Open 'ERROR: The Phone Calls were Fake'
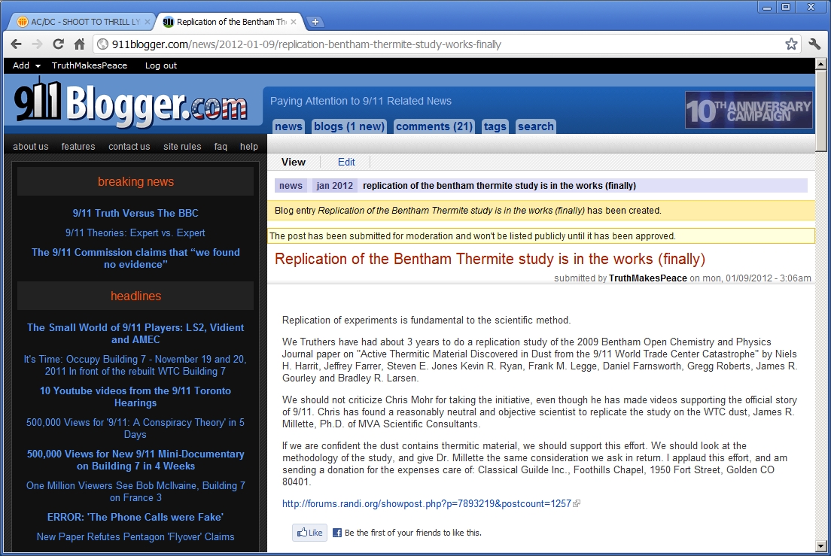The image size is (831, 556). pos(135,518)
